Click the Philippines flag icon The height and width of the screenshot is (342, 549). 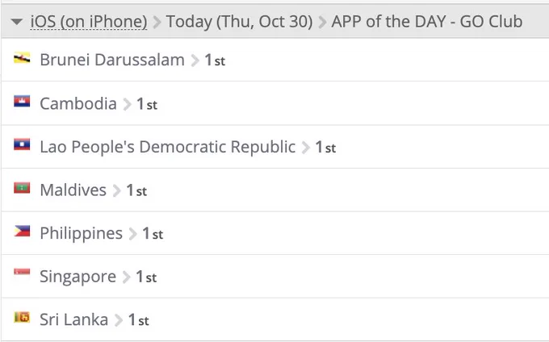tap(22, 231)
